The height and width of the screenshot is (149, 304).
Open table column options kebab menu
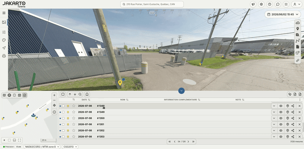click(300, 100)
